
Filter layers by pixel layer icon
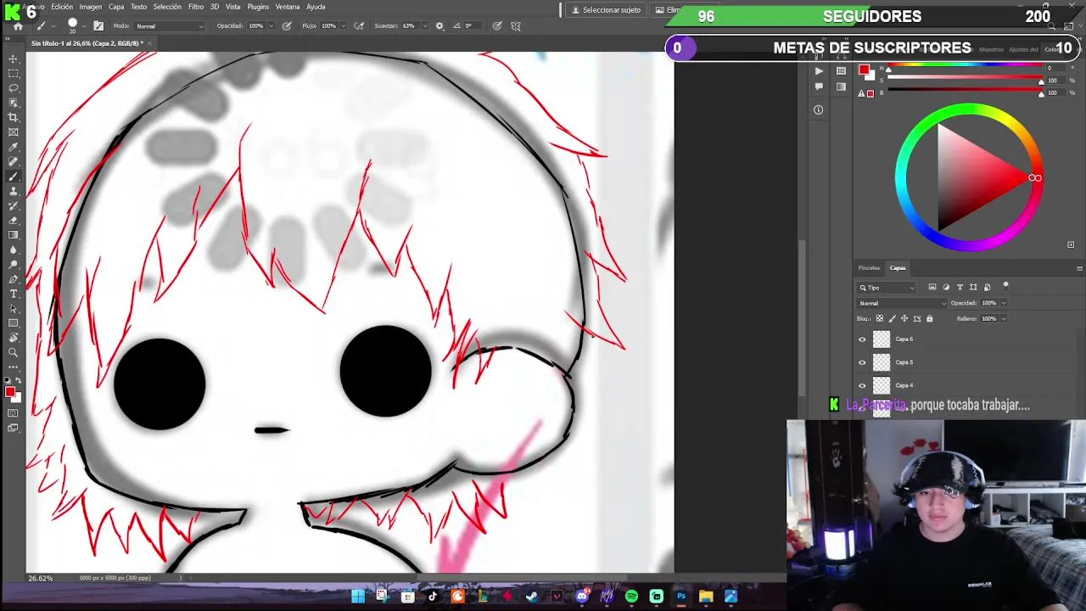click(932, 288)
